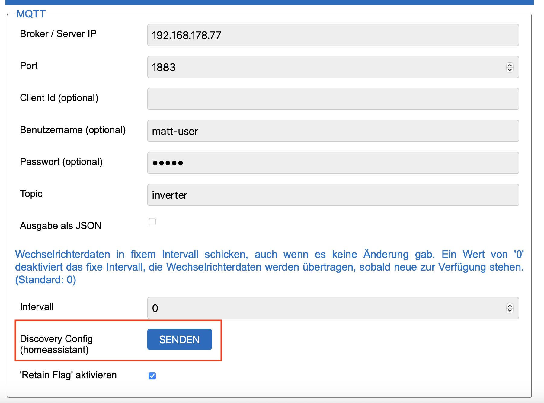Click the blue Wechselrichterdaten help text

click(x=269, y=267)
